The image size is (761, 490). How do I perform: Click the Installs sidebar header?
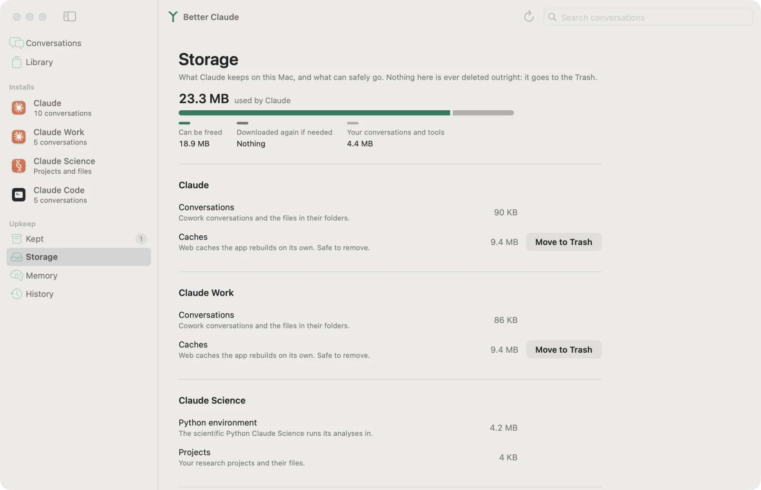(x=22, y=87)
